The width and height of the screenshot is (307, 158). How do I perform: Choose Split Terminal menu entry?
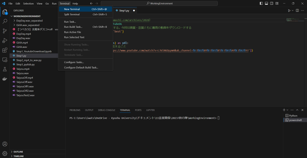point(85,14)
